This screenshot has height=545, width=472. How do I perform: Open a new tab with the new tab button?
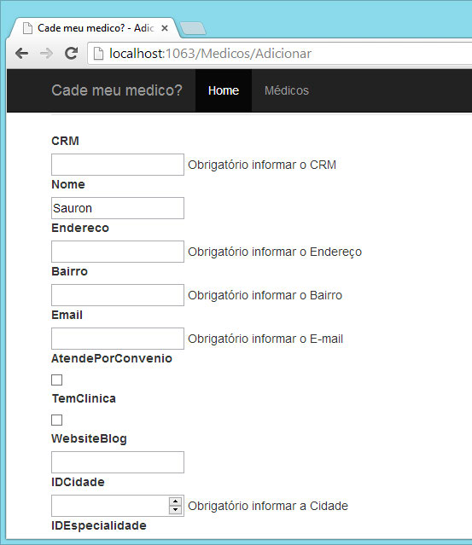(193, 28)
